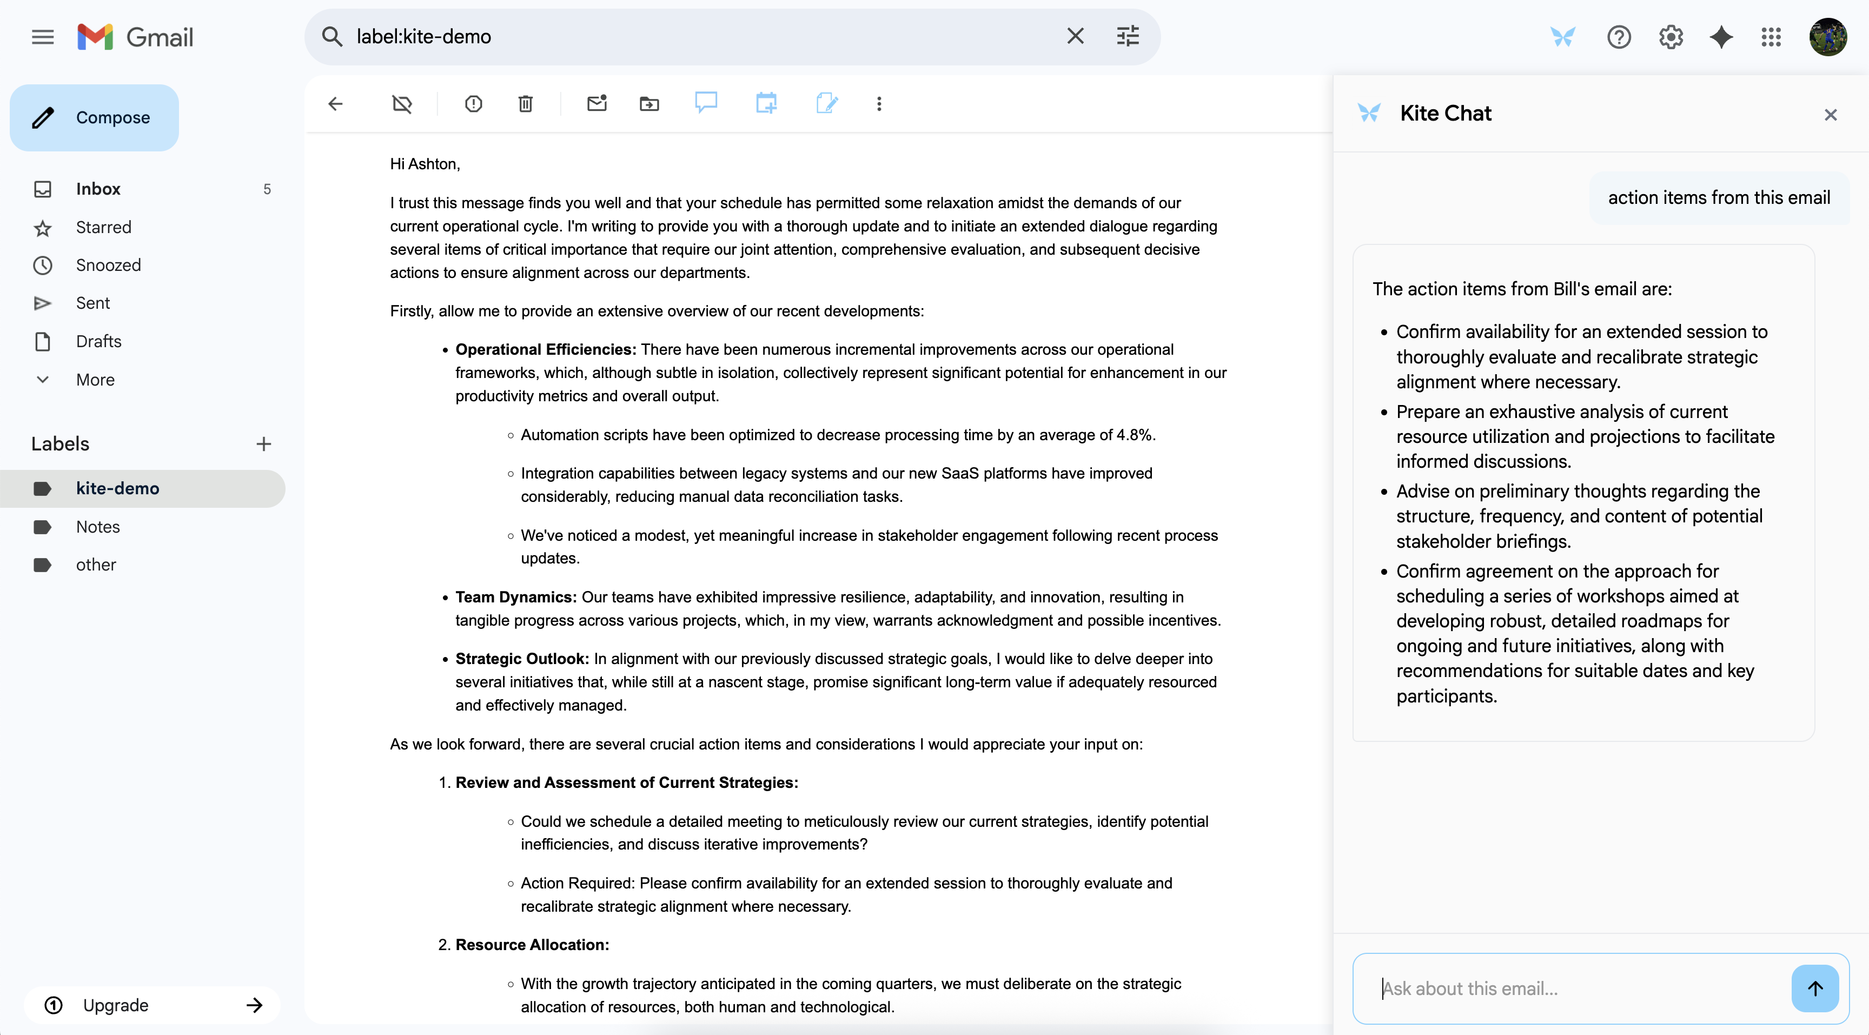Image resolution: width=1869 pixels, height=1035 pixels.
Task: Click the Kite note edit icon
Action: [x=826, y=103]
